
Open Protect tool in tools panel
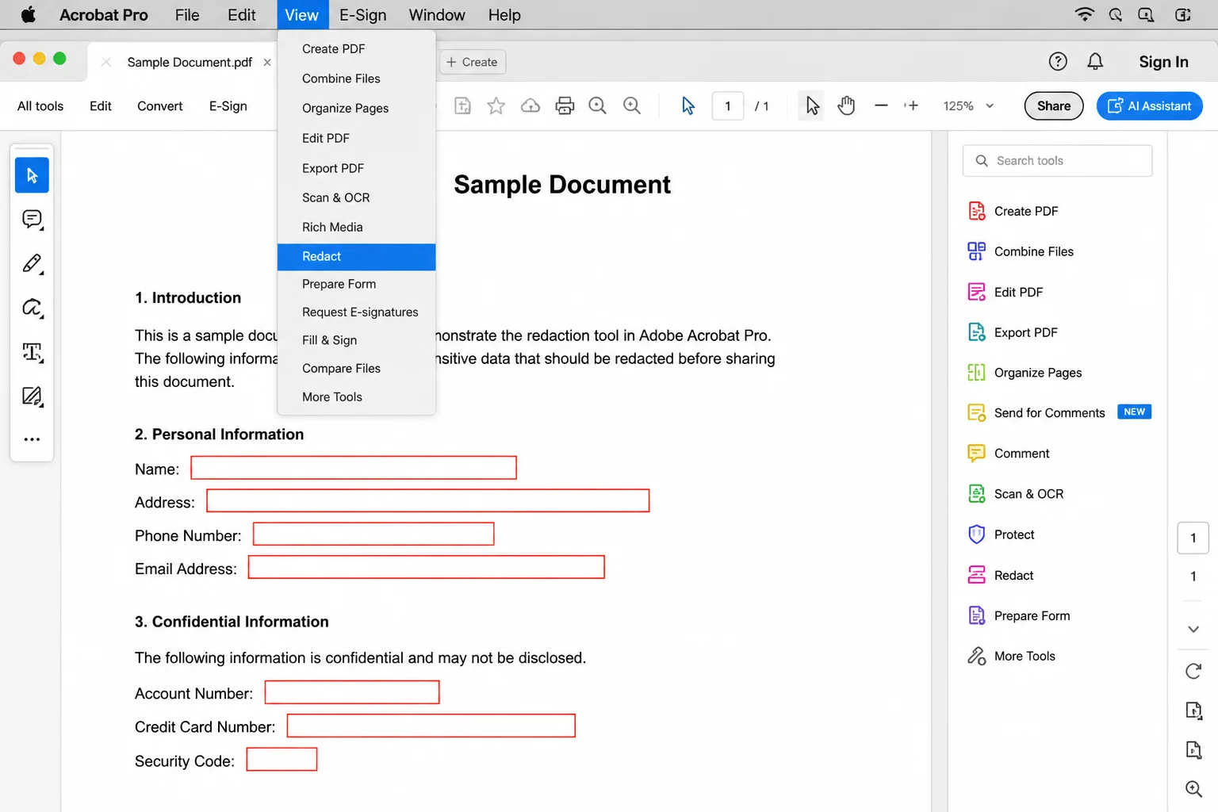point(1014,534)
